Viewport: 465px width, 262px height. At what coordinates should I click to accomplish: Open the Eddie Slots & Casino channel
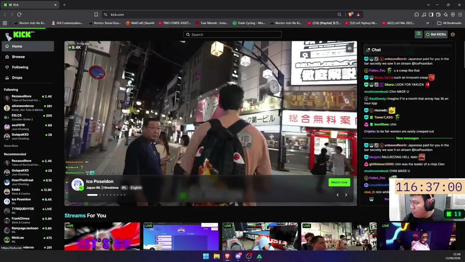(x=28, y=191)
